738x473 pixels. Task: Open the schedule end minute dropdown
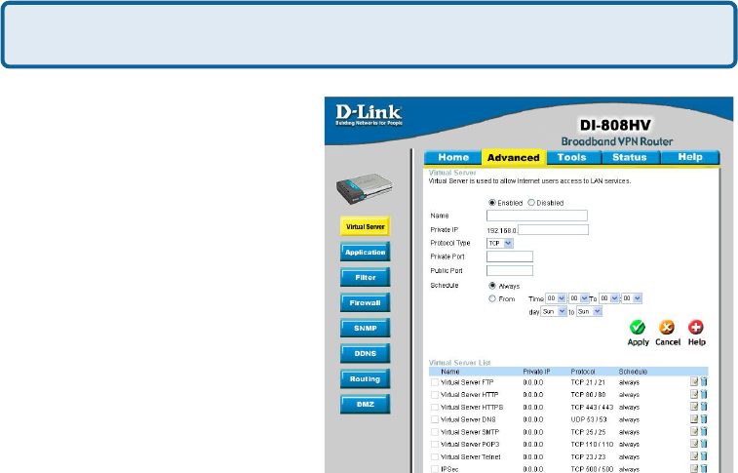click(x=632, y=298)
